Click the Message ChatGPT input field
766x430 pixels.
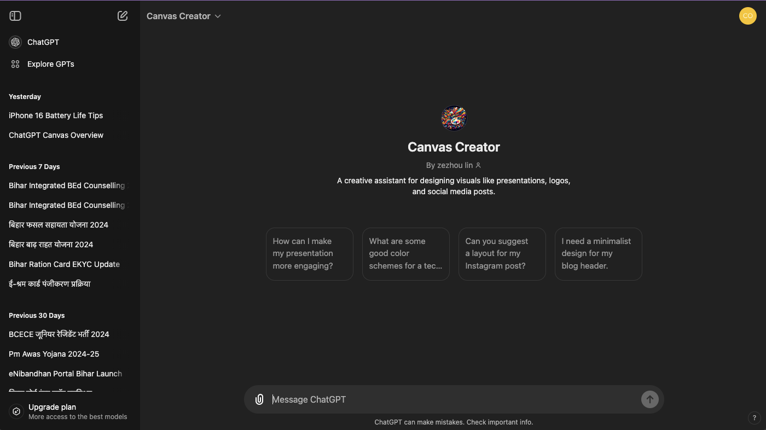(454, 399)
